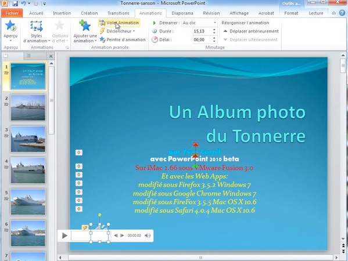Viewport: 348px width, 261px height.
Task: Click the green rotation handle of audio object
Action: click(x=100, y=215)
